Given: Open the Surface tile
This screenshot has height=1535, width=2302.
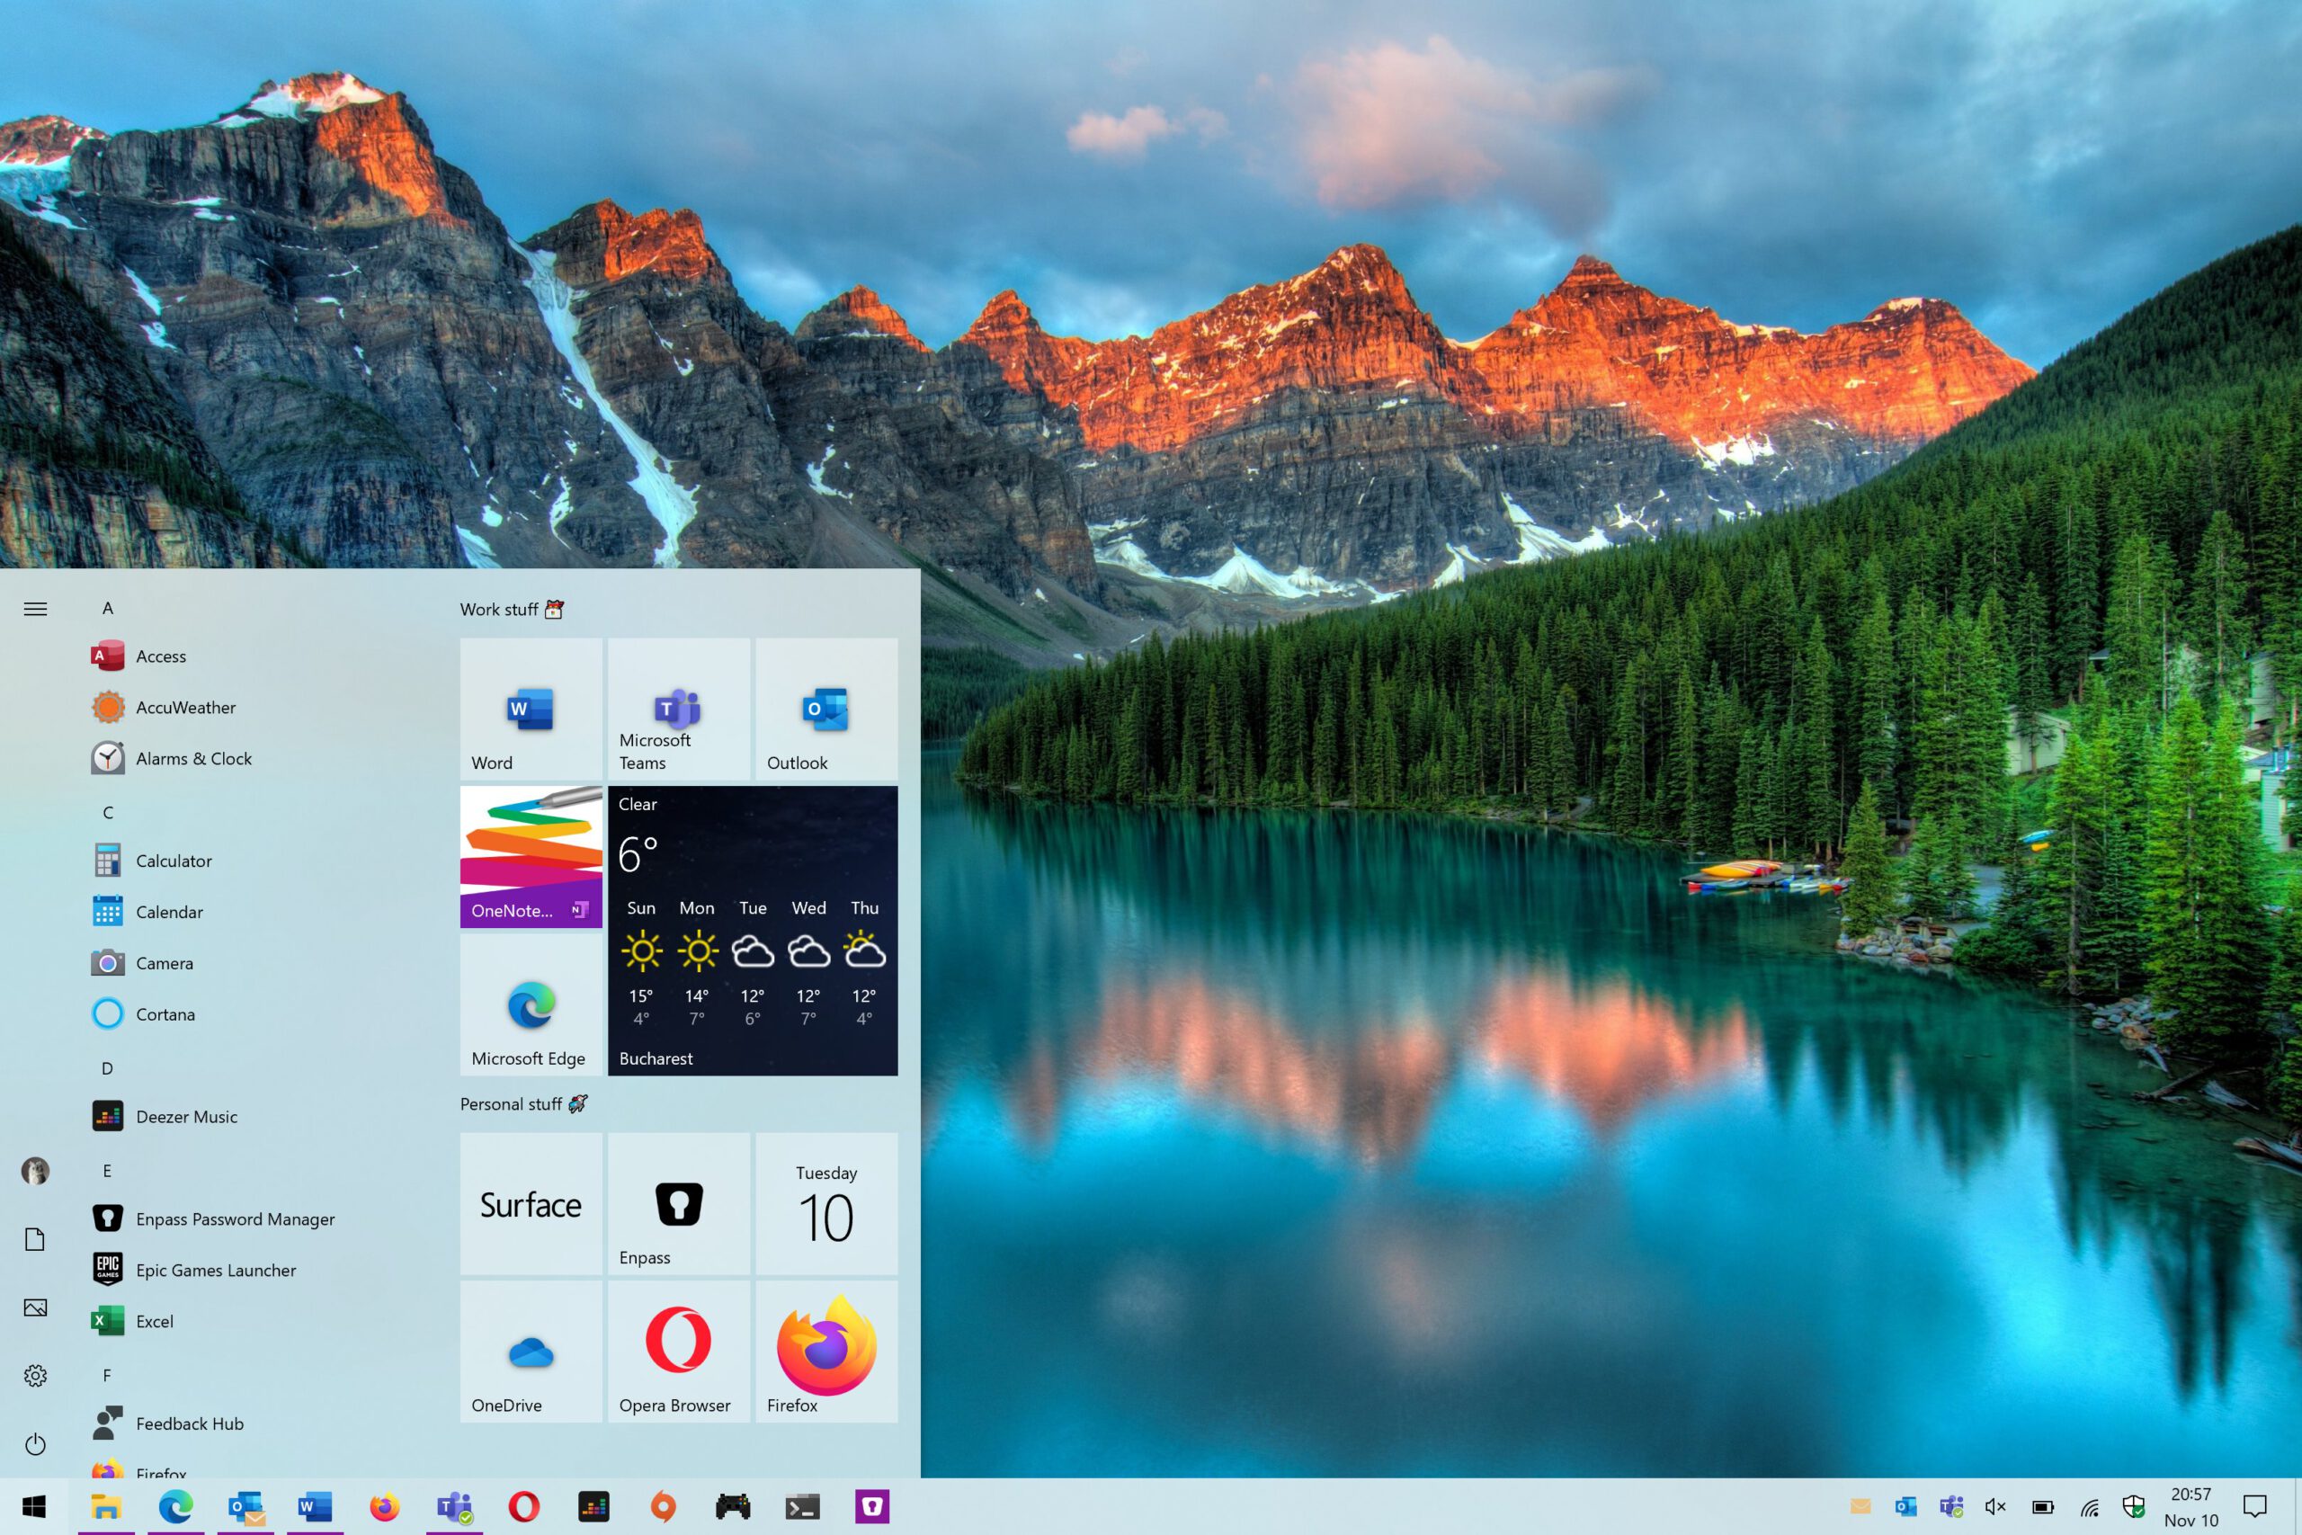Looking at the screenshot, I should [x=531, y=1203].
